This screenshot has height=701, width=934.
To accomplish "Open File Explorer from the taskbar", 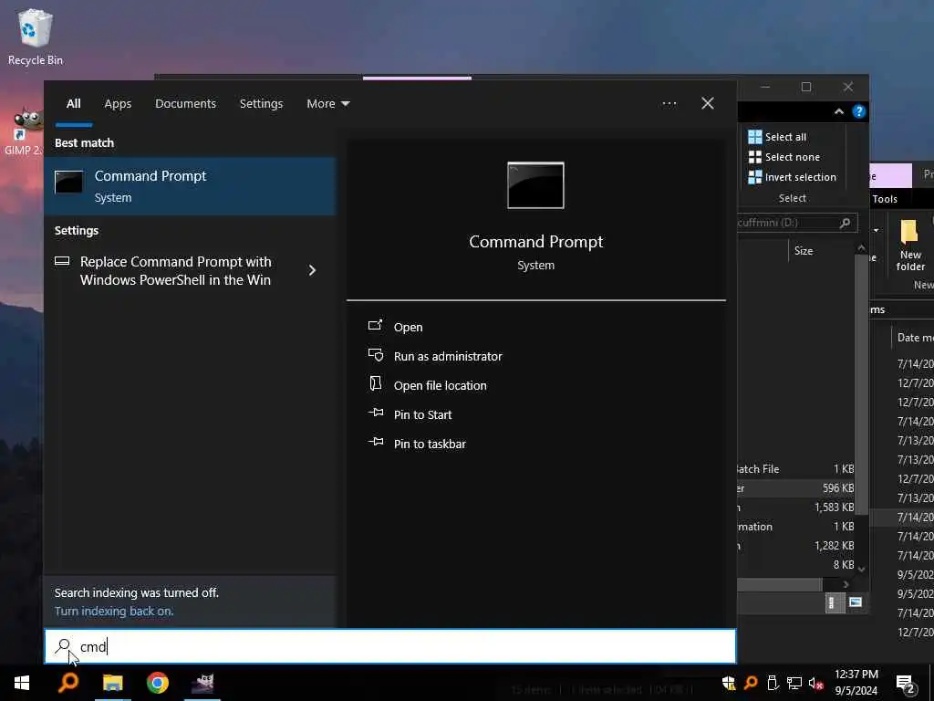I will pos(112,683).
